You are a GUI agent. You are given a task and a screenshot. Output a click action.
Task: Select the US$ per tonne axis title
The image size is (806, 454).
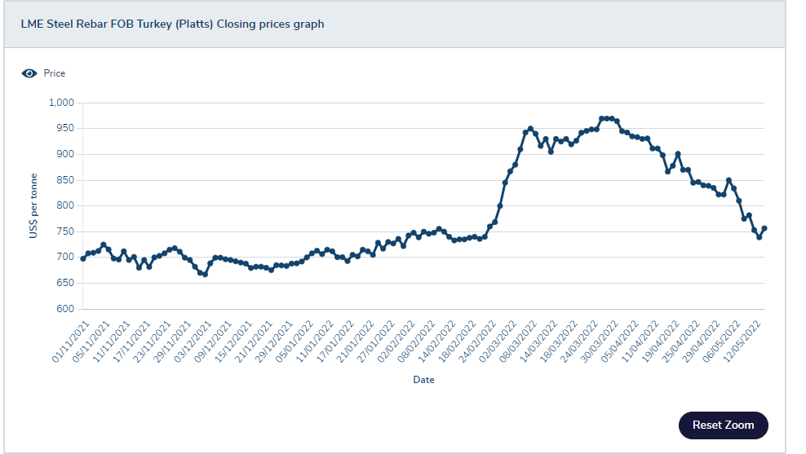tap(33, 206)
